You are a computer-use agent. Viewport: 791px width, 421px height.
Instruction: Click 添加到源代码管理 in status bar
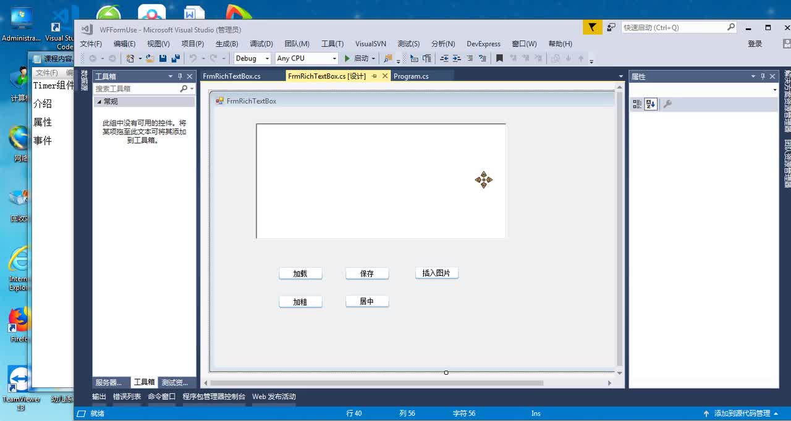click(742, 413)
